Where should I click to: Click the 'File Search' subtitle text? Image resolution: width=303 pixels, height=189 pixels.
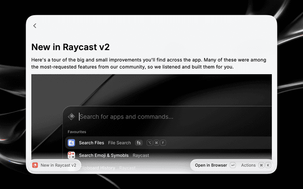(119, 143)
